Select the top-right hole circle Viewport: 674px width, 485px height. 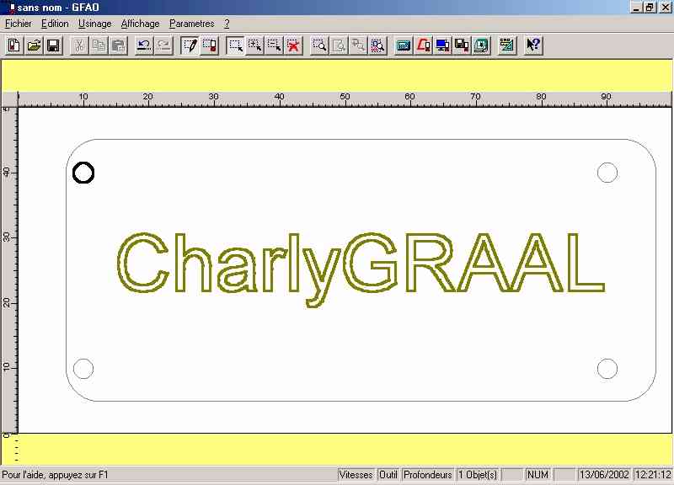tap(607, 173)
